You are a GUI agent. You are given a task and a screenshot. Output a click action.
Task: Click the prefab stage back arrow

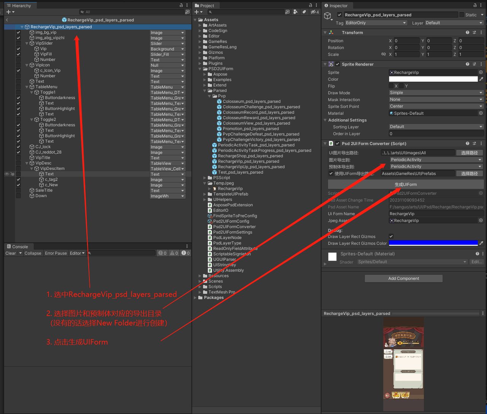point(7,20)
